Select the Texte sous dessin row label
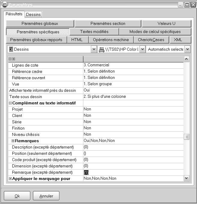Screen dimensions: 197x204 25,97
